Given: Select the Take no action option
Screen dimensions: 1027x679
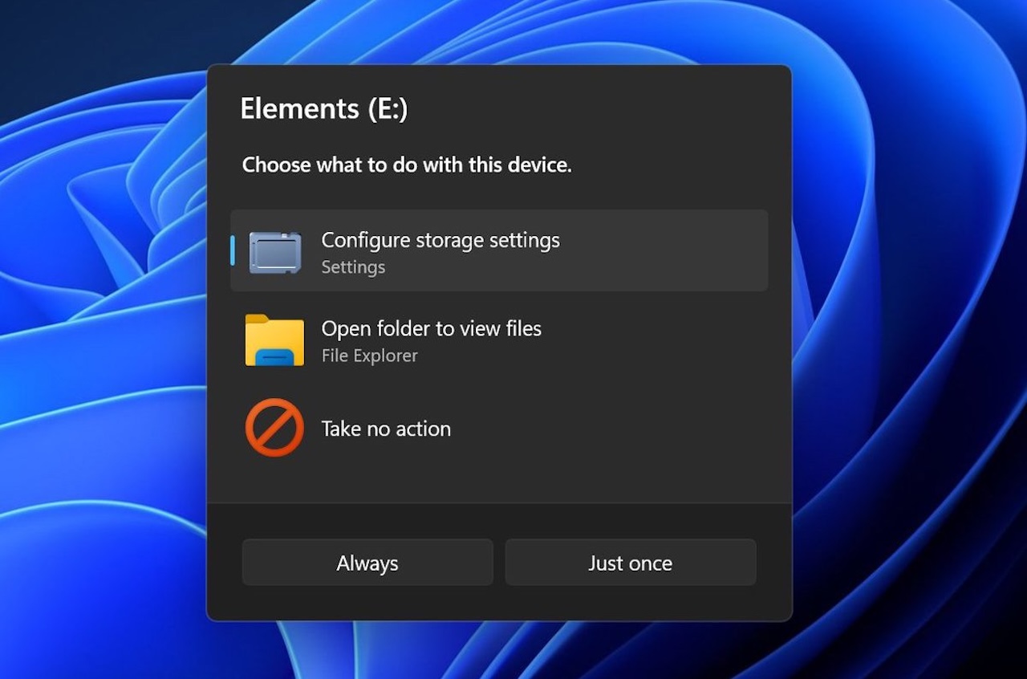Looking at the screenshot, I should 499,429.
